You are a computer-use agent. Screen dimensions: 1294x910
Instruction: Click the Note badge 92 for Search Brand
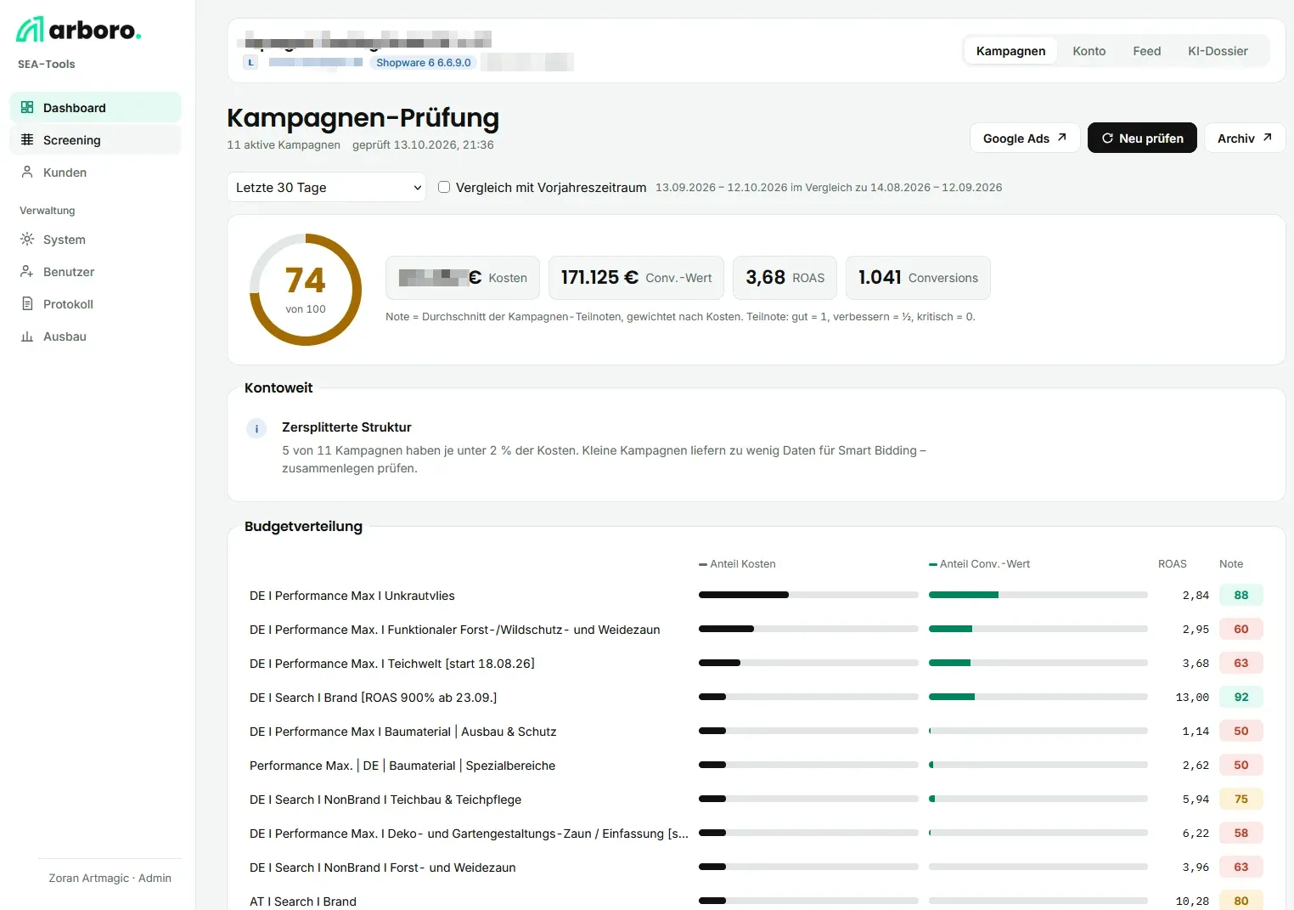1241,698
